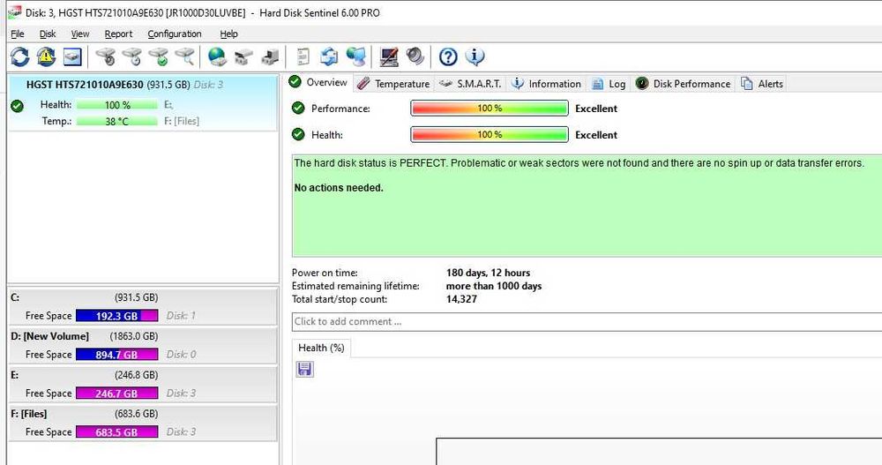Click the 'more than 1000 days' lifetime value
The height and width of the screenshot is (465, 882).
click(x=494, y=286)
